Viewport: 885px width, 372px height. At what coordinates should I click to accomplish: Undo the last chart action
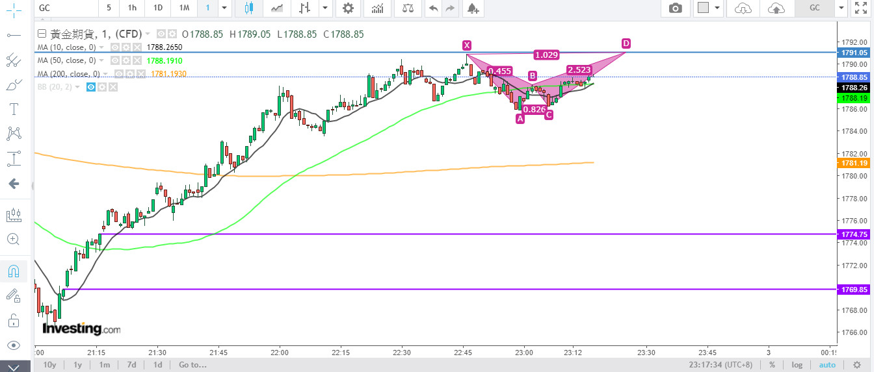pyautogui.click(x=433, y=8)
